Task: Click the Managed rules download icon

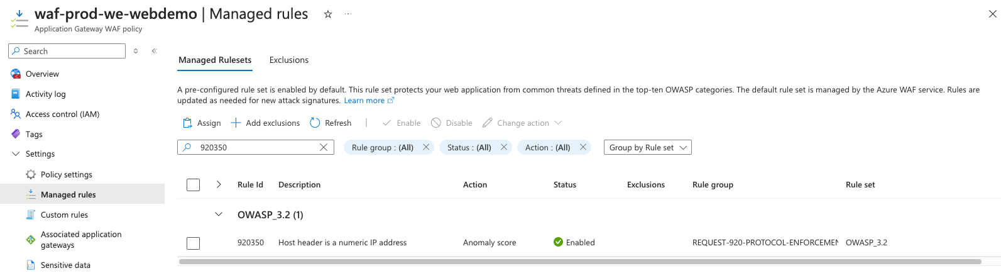Action: (31, 194)
